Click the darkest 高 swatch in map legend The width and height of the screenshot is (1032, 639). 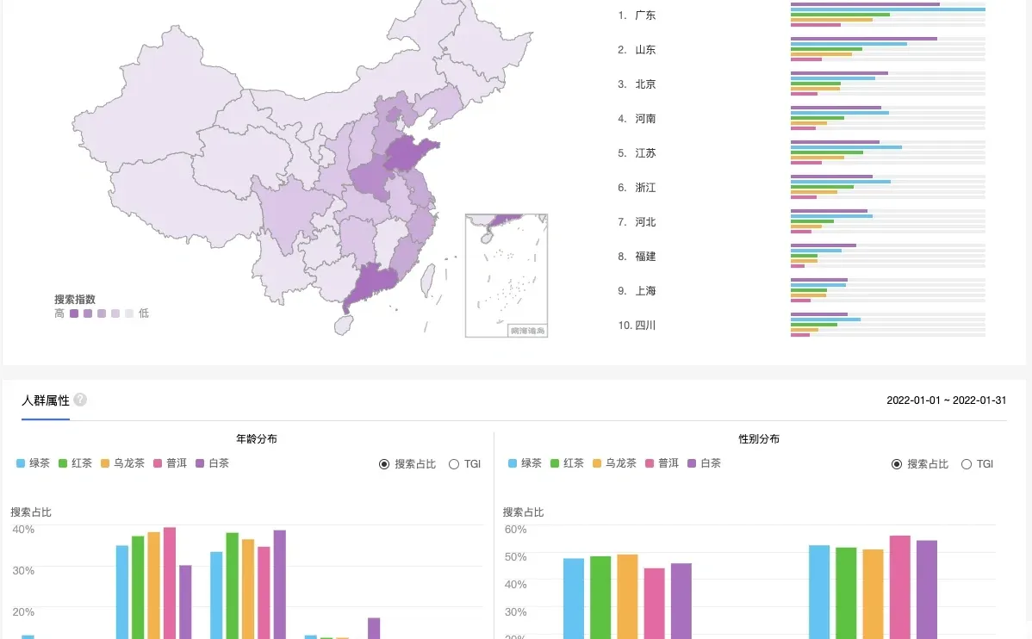pyautogui.click(x=74, y=313)
